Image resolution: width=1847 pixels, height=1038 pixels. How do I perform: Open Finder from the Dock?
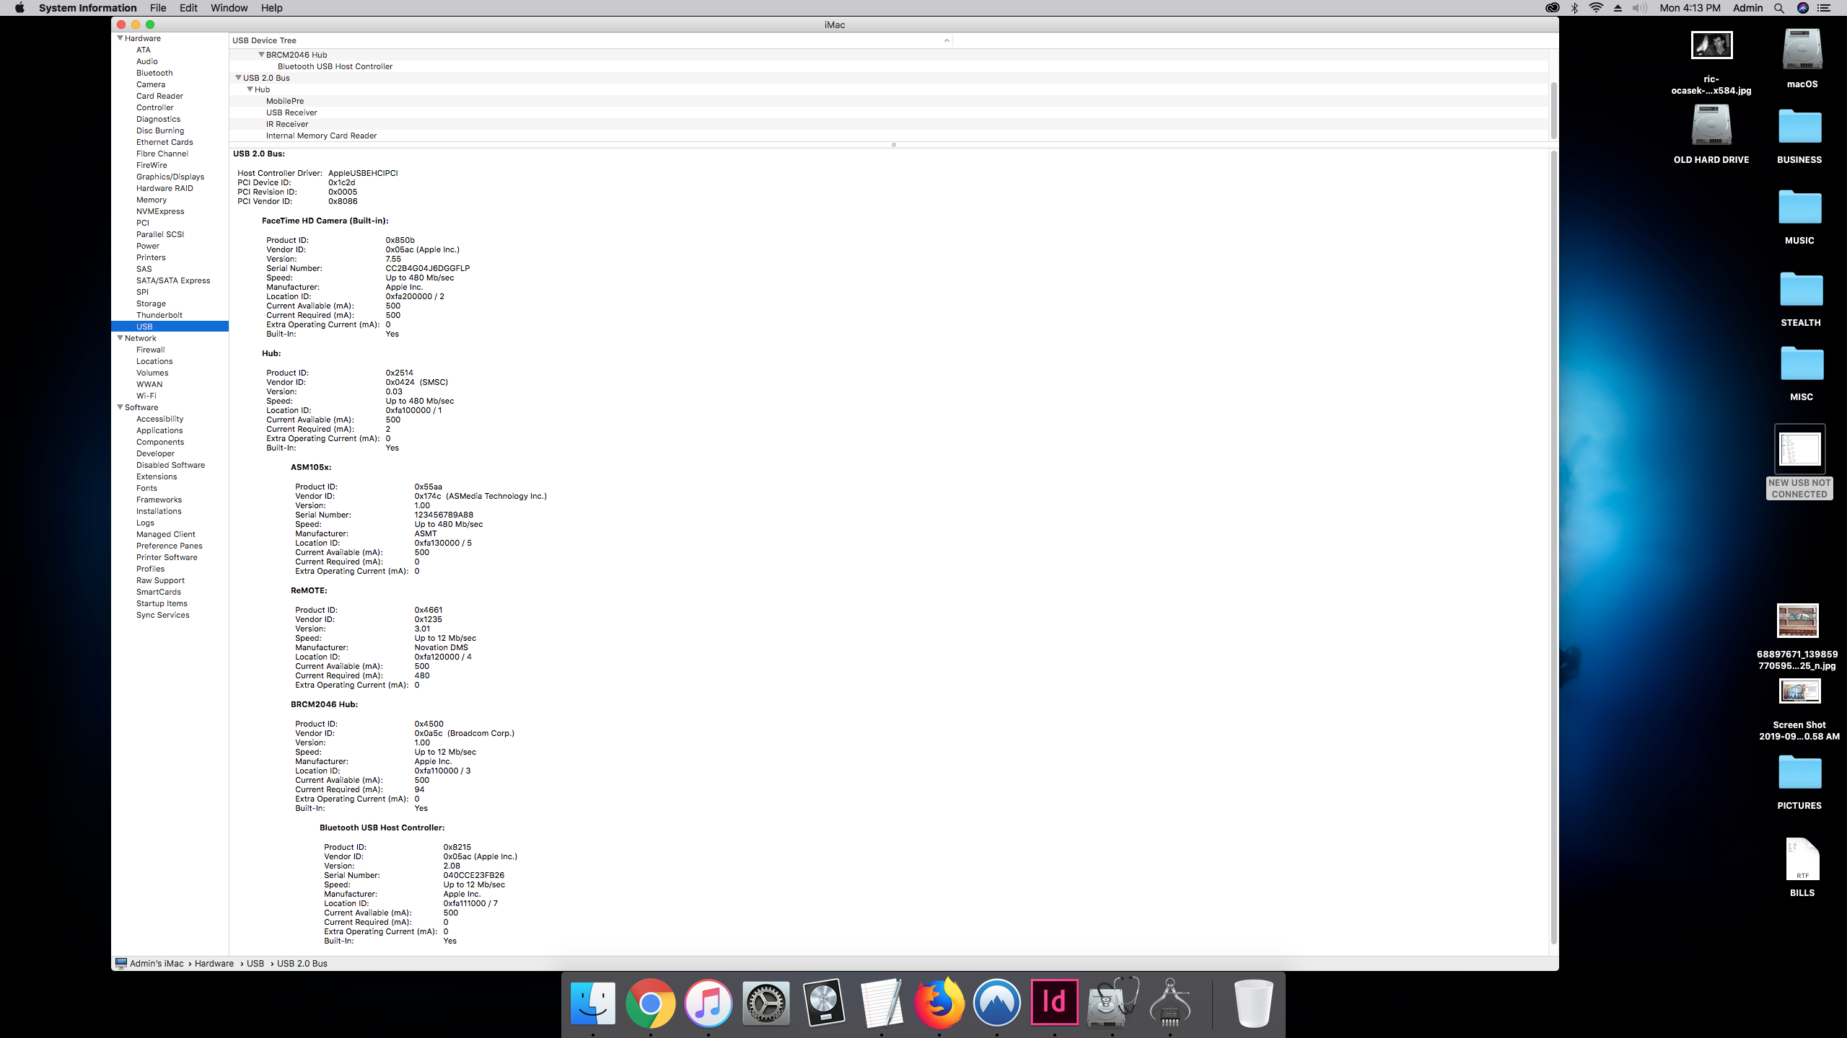coord(593,1002)
